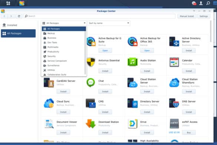Choose Business category in the dropdown list
This screenshot has width=217, height=145.
(64, 38)
